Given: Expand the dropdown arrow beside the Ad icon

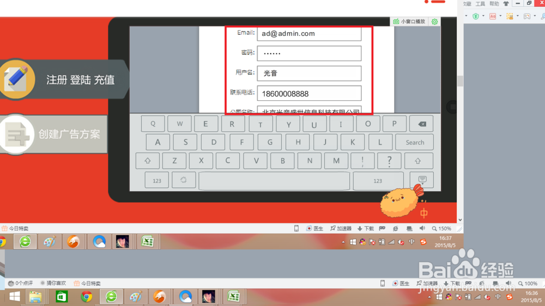Looking at the screenshot, I should [500, 16].
